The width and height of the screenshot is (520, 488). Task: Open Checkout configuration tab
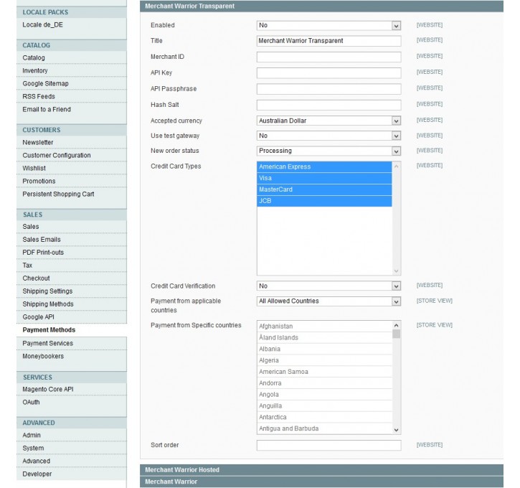coord(71,278)
